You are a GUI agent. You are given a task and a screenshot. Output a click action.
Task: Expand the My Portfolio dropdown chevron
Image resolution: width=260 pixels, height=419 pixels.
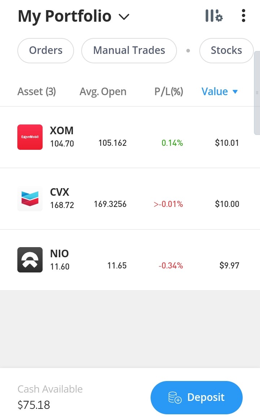coord(124,17)
